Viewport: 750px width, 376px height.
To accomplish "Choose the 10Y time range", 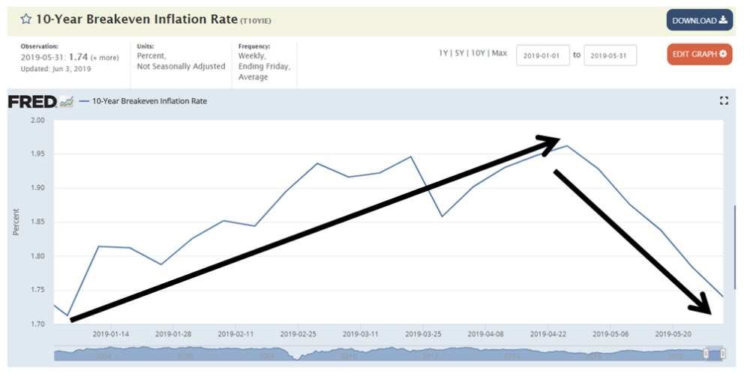I will 479,54.
